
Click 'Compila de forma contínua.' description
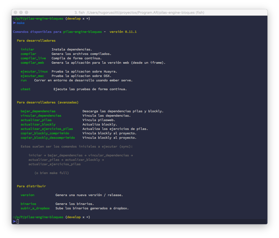click(76, 58)
